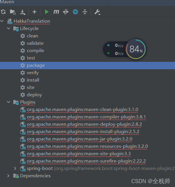Image resolution: width=175 pixels, height=187 pixels.
Task: Select the install lifecycle goal
Action: pos(33,80)
